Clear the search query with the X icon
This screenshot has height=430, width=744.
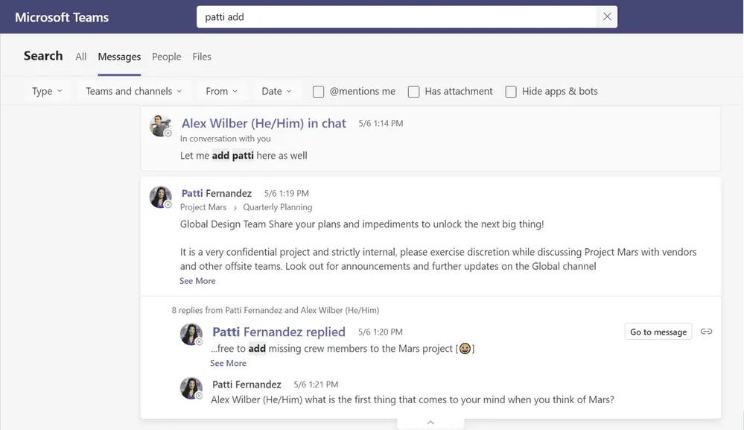click(x=607, y=16)
